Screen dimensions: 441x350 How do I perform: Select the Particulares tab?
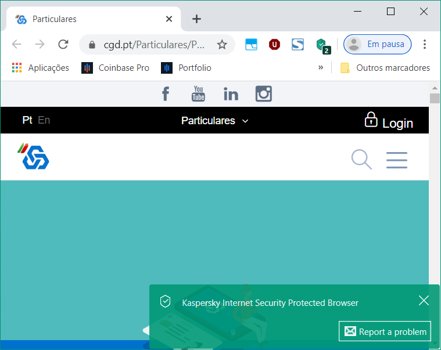[93, 19]
